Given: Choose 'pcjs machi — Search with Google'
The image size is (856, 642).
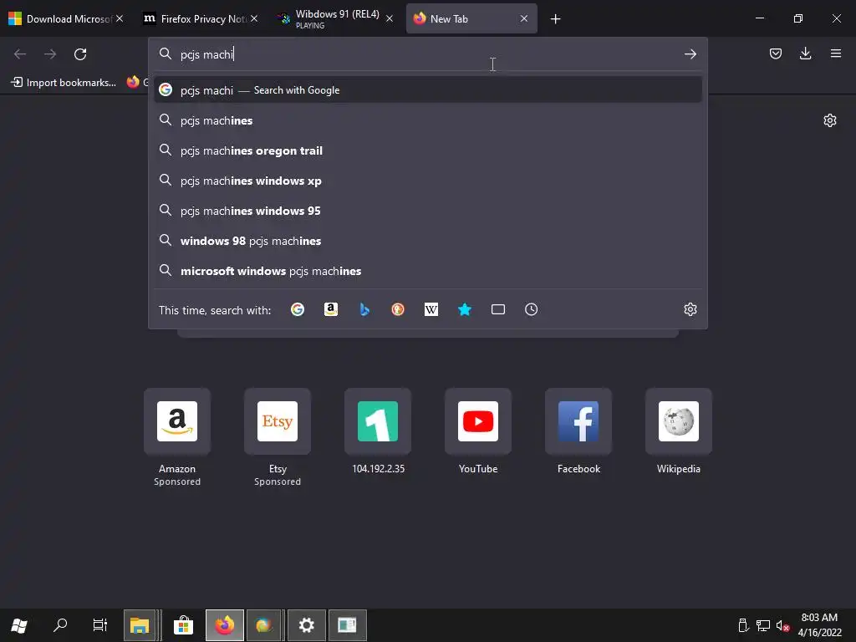Looking at the screenshot, I should (x=428, y=90).
